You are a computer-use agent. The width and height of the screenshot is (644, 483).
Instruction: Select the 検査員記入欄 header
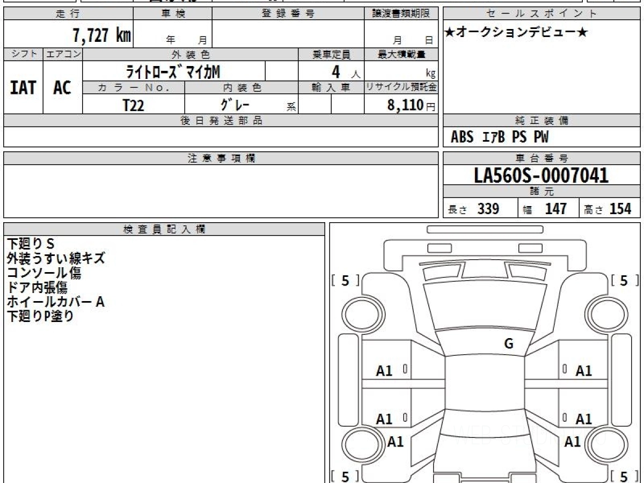pos(164,229)
